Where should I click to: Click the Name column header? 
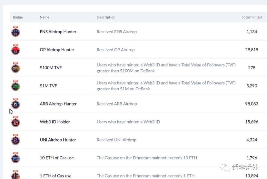pyautogui.click(x=44, y=17)
